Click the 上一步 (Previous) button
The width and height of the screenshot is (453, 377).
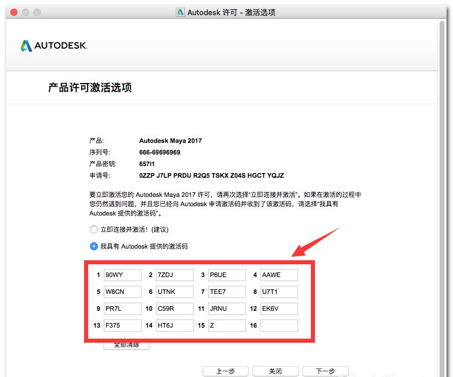(226, 371)
